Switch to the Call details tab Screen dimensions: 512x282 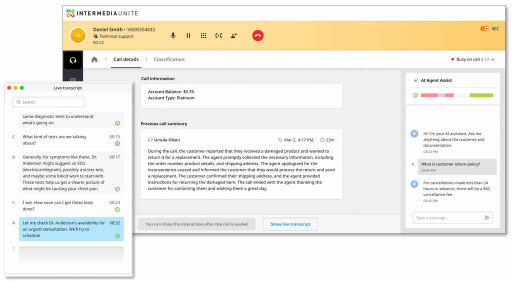(x=125, y=59)
